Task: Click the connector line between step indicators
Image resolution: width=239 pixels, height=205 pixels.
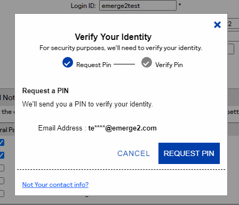Action: [x=124, y=64]
